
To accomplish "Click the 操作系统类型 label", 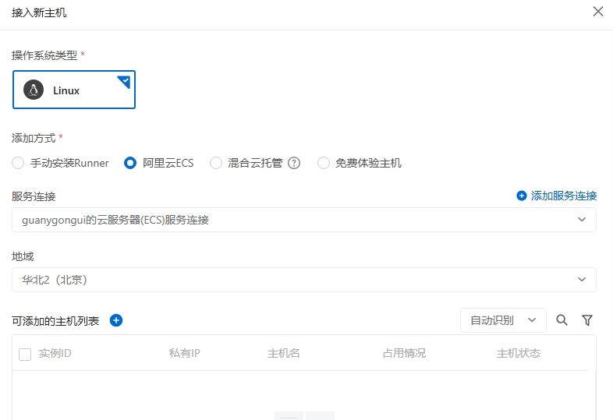I will (x=44, y=55).
